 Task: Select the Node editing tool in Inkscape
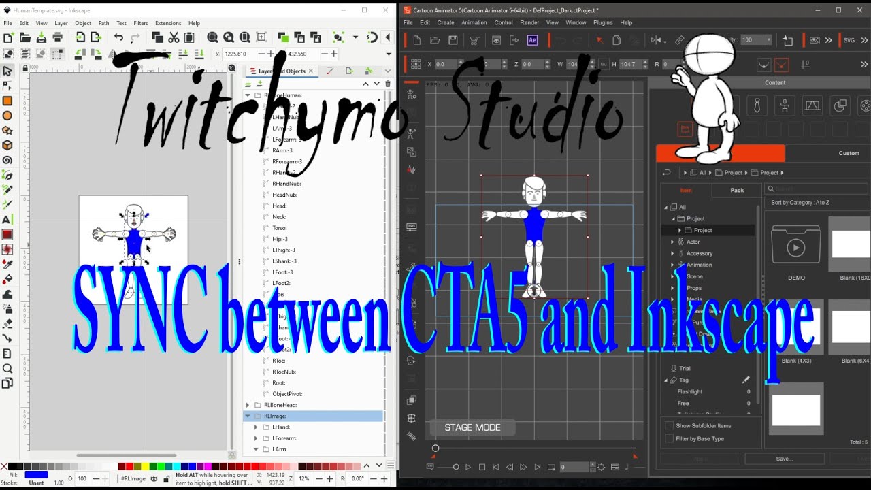[7, 86]
